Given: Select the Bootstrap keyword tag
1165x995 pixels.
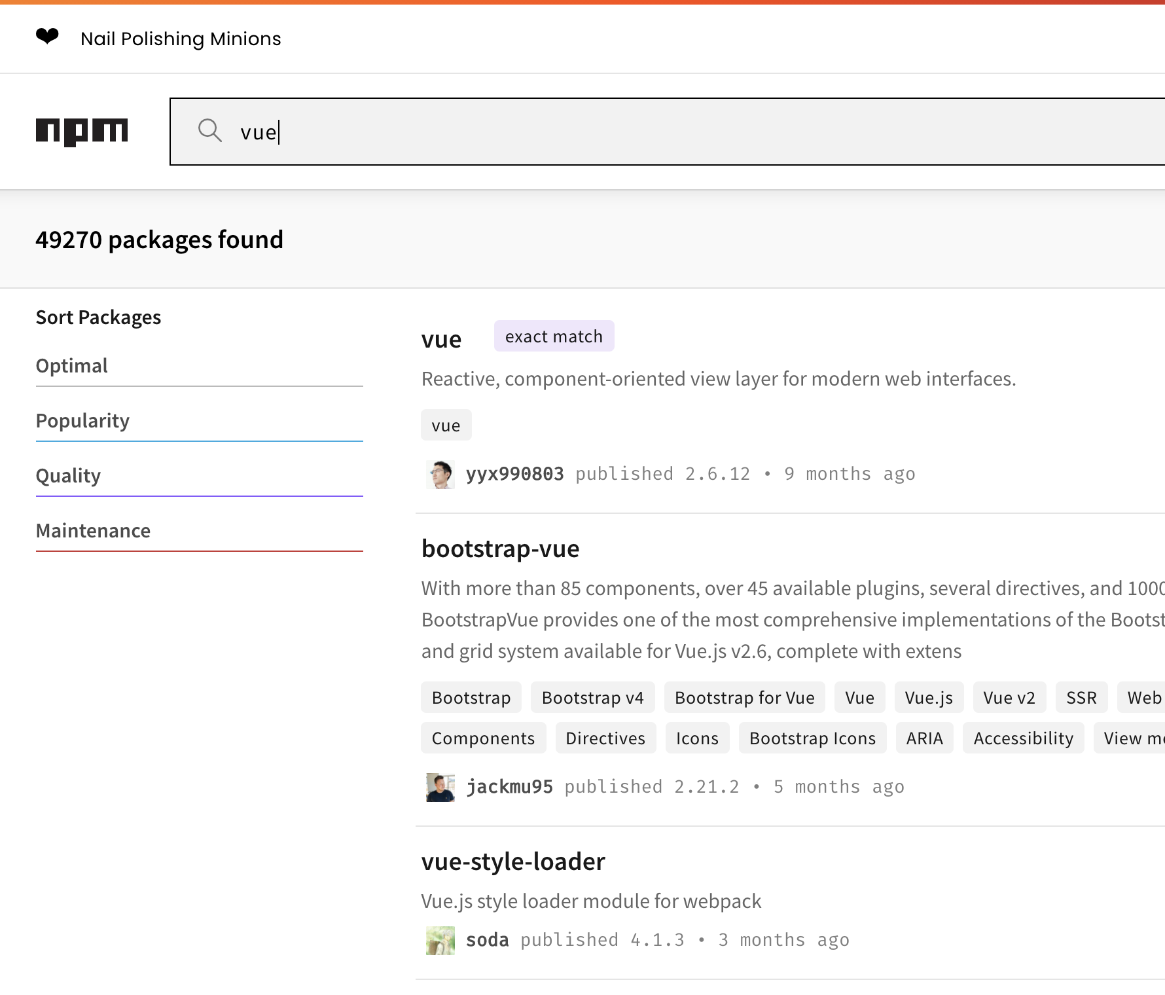Looking at the screenshot, I should [x=471, y=698].
